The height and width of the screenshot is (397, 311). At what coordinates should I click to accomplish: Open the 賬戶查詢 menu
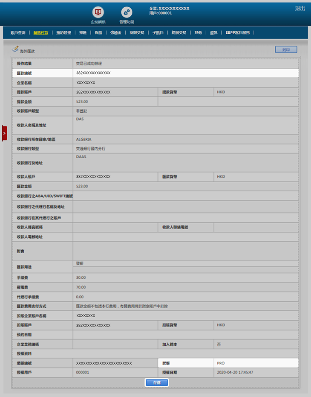tap(18, 32)
